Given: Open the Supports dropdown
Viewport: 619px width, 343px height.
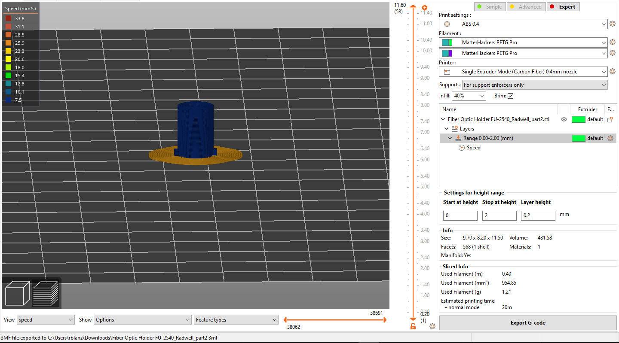Looking at the screenshot, I should click(534, 85).
